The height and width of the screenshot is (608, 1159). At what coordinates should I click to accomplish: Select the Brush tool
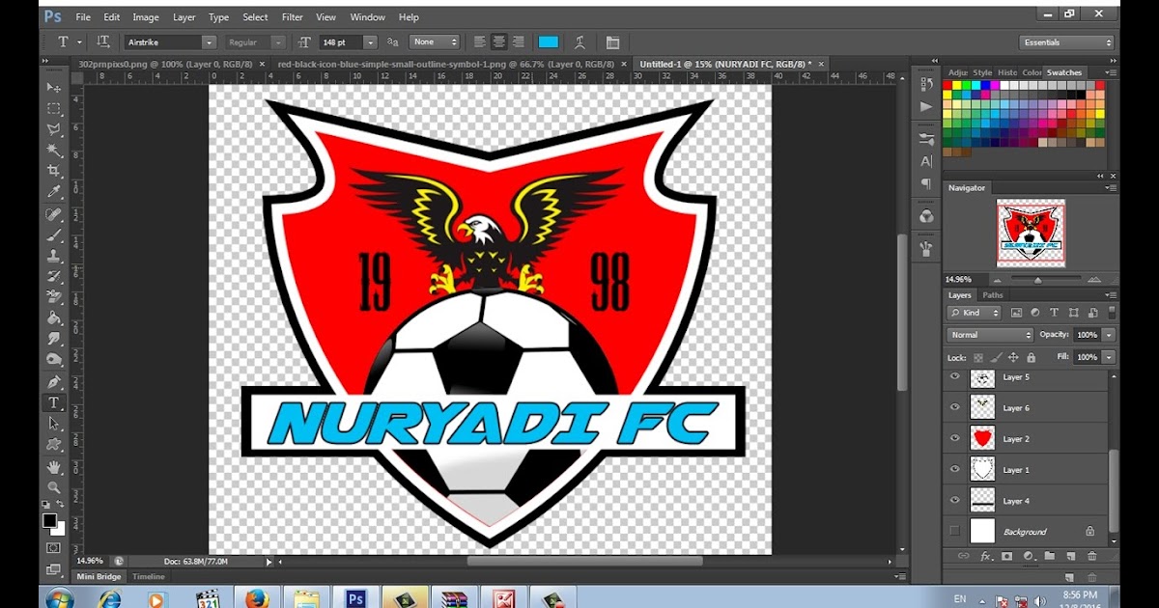click(54, 235)
